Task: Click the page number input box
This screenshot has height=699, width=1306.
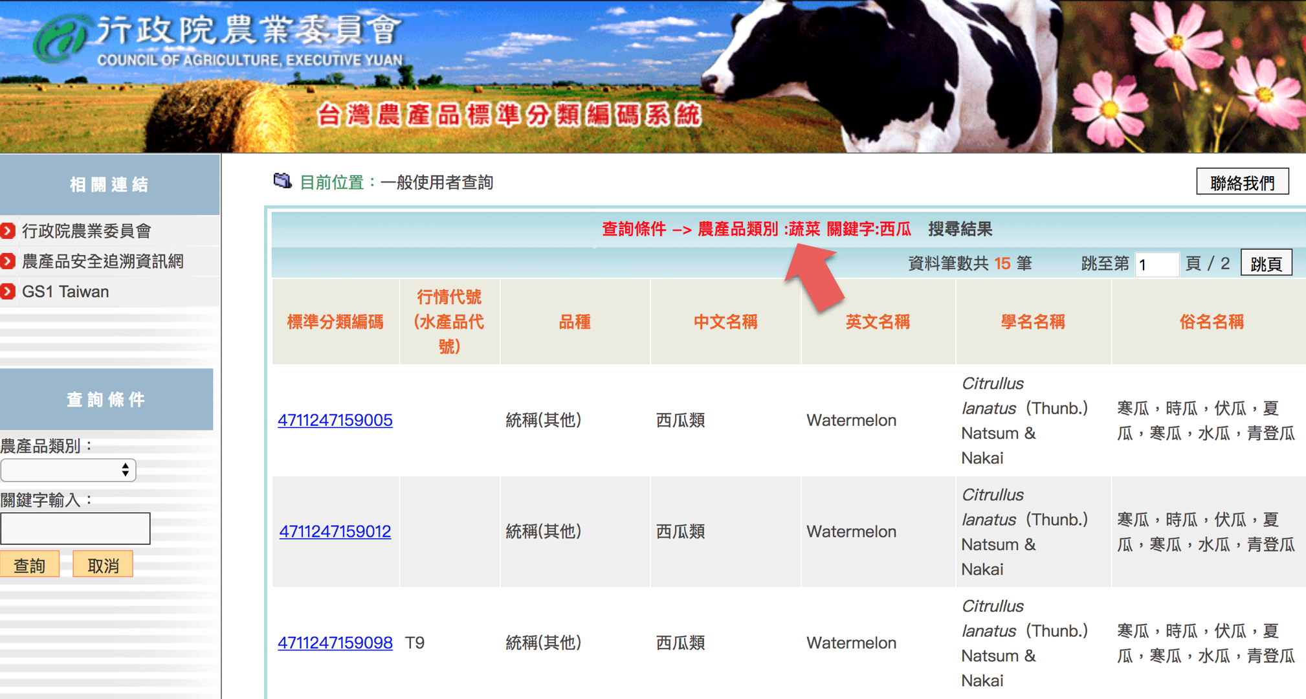Action: 1157,264
